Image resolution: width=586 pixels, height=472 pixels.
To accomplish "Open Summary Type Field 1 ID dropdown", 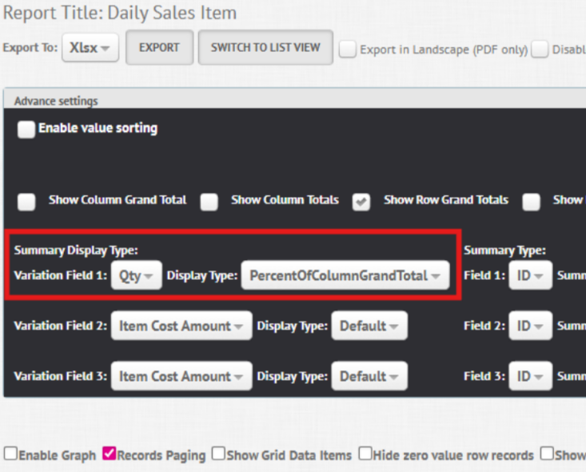I will pos(530,275).
